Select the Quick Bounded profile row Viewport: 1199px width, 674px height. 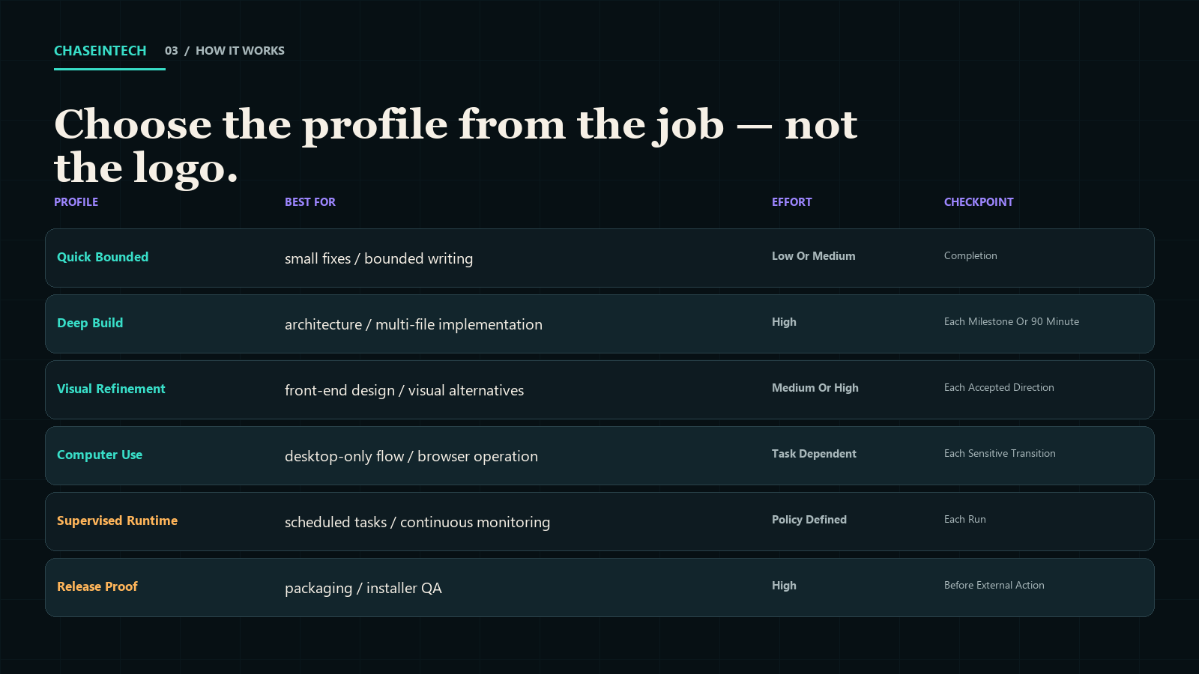[x=599, y=258]
